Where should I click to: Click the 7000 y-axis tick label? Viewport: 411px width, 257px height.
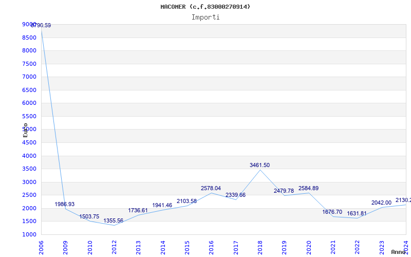[29, 77]
